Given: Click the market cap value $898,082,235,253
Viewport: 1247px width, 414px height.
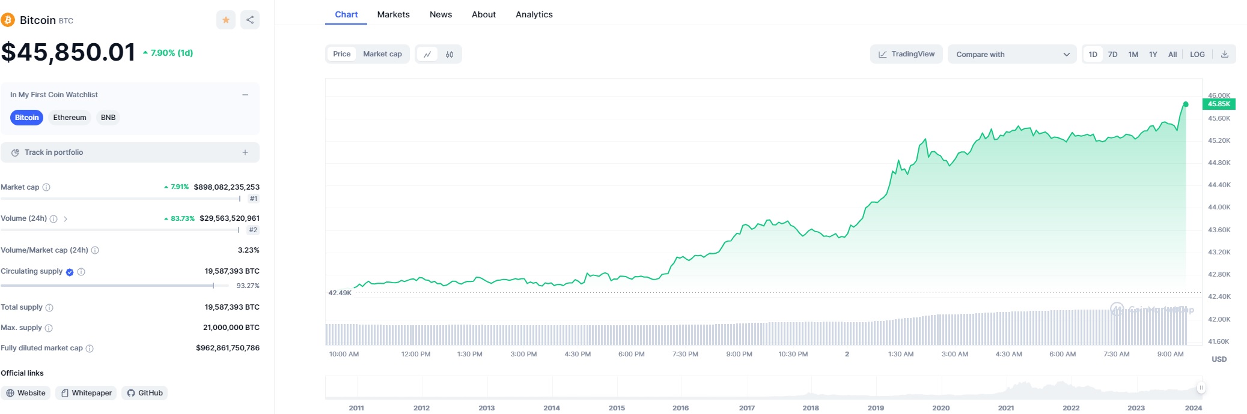Looking at the screenshot, I should click(x=227, y=187).
